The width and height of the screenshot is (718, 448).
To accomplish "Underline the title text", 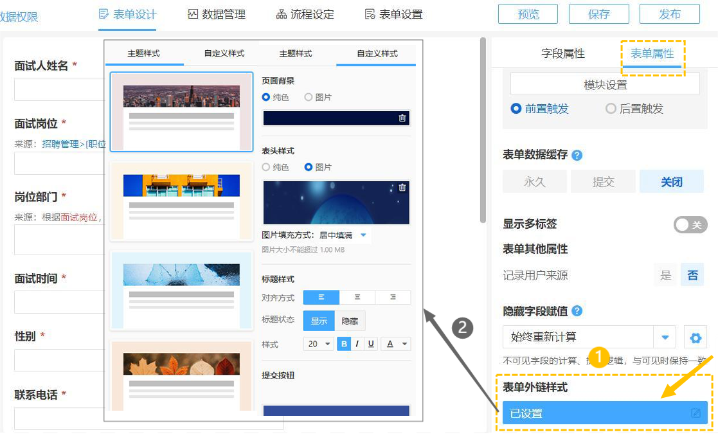I will coord(371,344).
